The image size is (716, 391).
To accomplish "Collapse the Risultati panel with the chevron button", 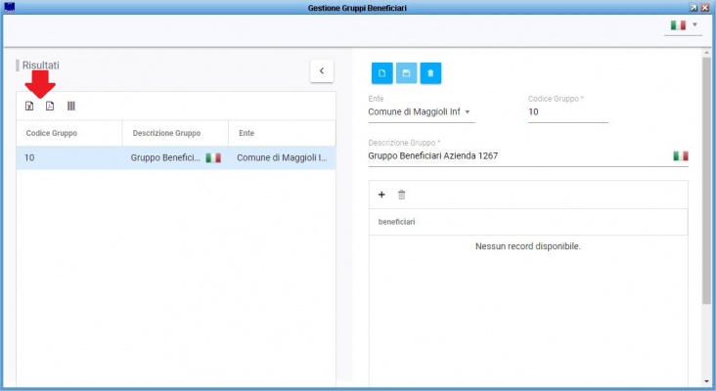I will pyautogui.click(x=322, y=70).
